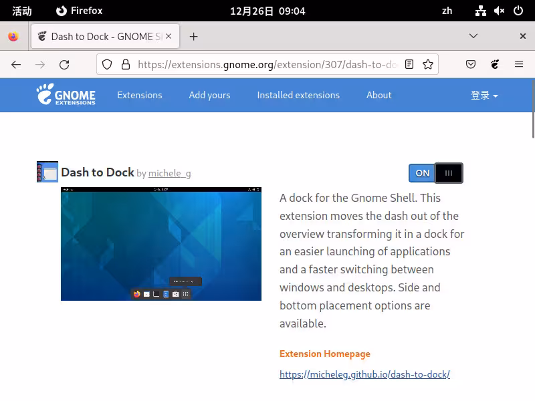Click the muted volume icon in top bar
535x401 pixels.
coord(499,11)
